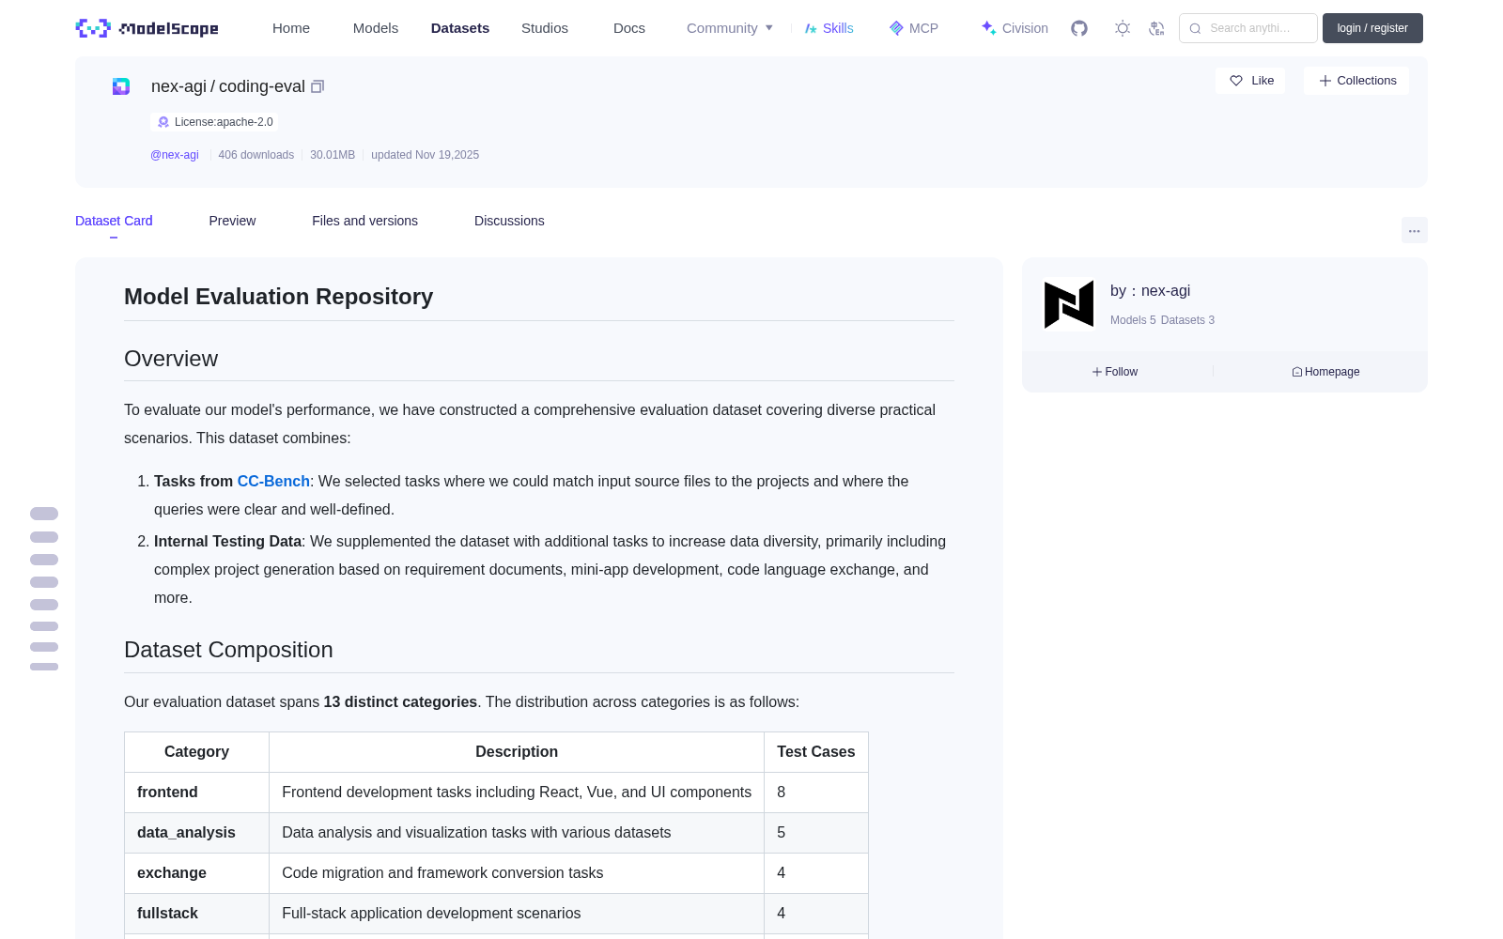The image size is (1503, 939).
Task: Toggle light/dark theme sun icon
Action: [1123, 28]
